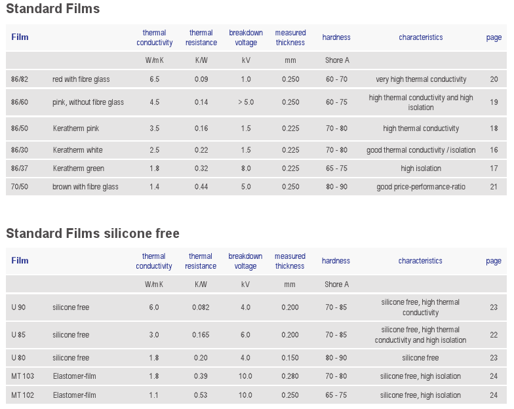Select measured thickness header in silicone free table
Image resolution: width=514 pixels, height=409 pixels.
[290, 261]
